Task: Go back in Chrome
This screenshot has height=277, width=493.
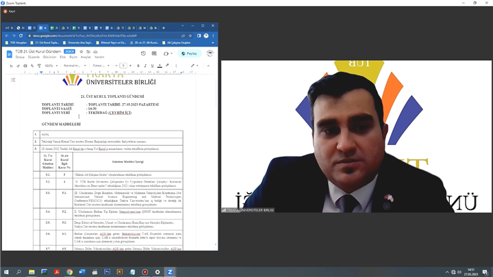Action: [x=7, y=36]
